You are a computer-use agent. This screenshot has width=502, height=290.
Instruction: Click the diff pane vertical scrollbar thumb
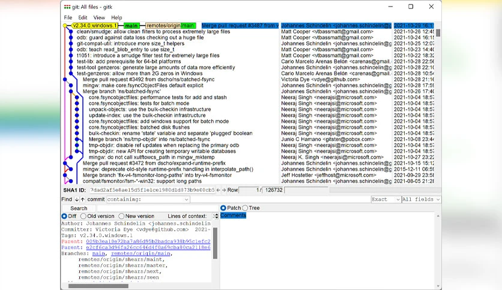(x=215, y=243)
